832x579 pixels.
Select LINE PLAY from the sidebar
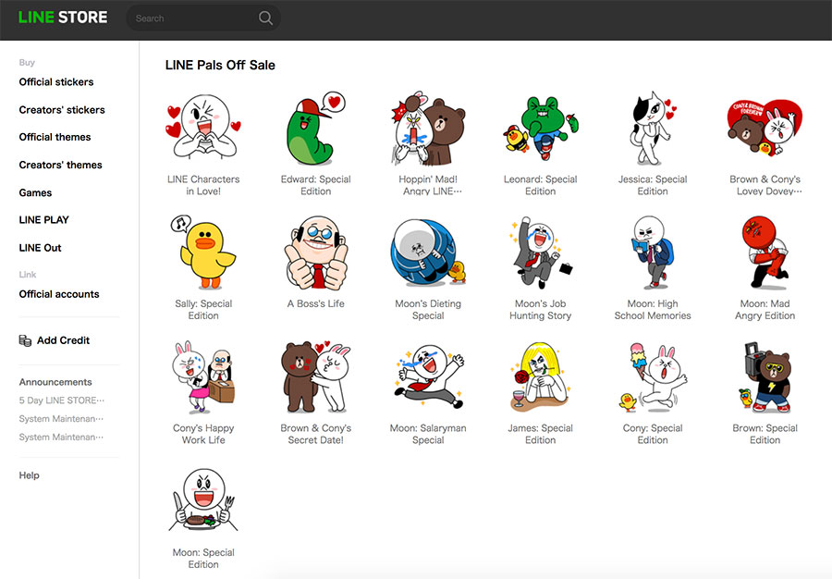[44, 220]
